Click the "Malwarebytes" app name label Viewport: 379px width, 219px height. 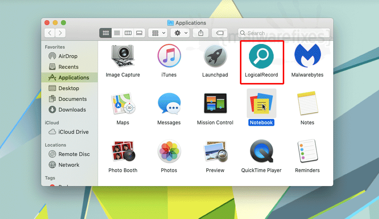click(x=307, y=75)
